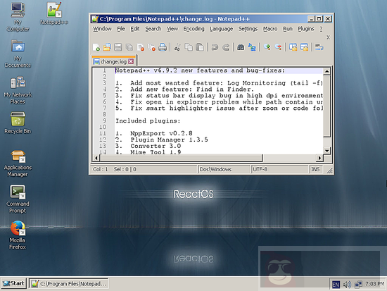Click the vertical scrollbar down arrow
Image resolution: width=387 pixels, height=291 pixels.
[x=326, y=150]
